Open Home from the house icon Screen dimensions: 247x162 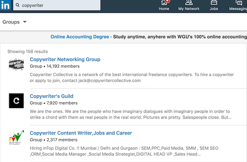(164, 3)
